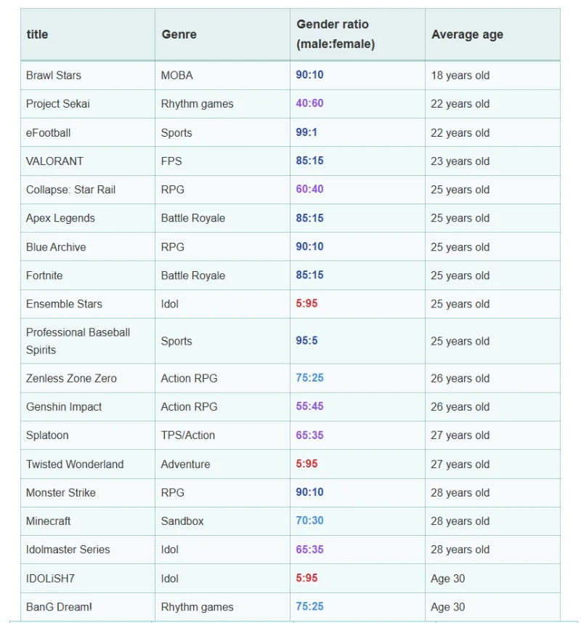
Task: Click the 'Gender ratio (male:female)' header
Action: 357,35
